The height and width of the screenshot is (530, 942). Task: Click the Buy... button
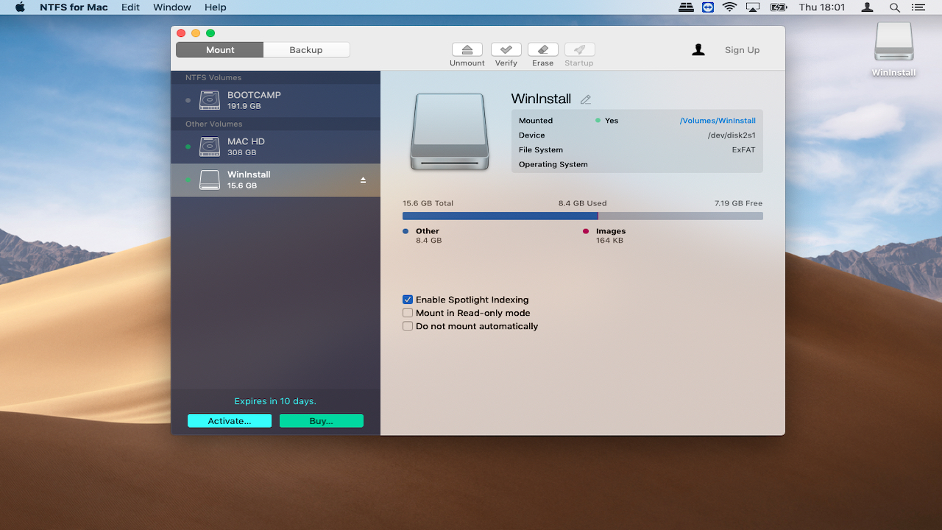pyautogui.click(x=322, y=421)
